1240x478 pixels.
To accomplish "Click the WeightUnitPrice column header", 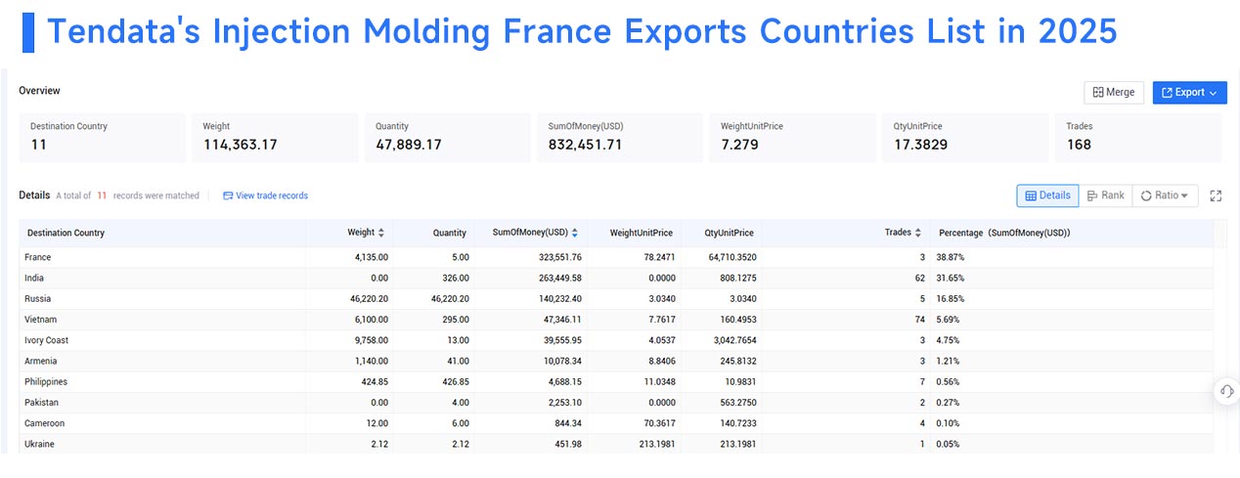I will point(642,233).
